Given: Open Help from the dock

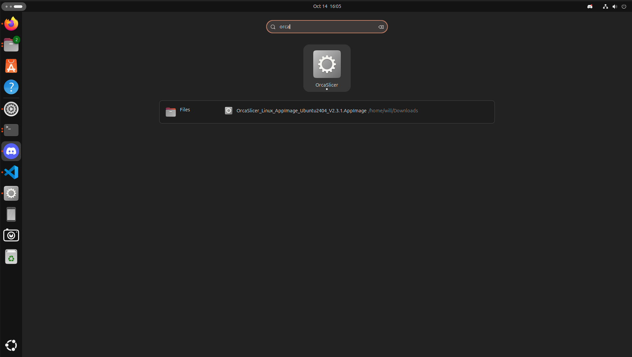Looking at the screenshot, I should click(x=11, y=87).
